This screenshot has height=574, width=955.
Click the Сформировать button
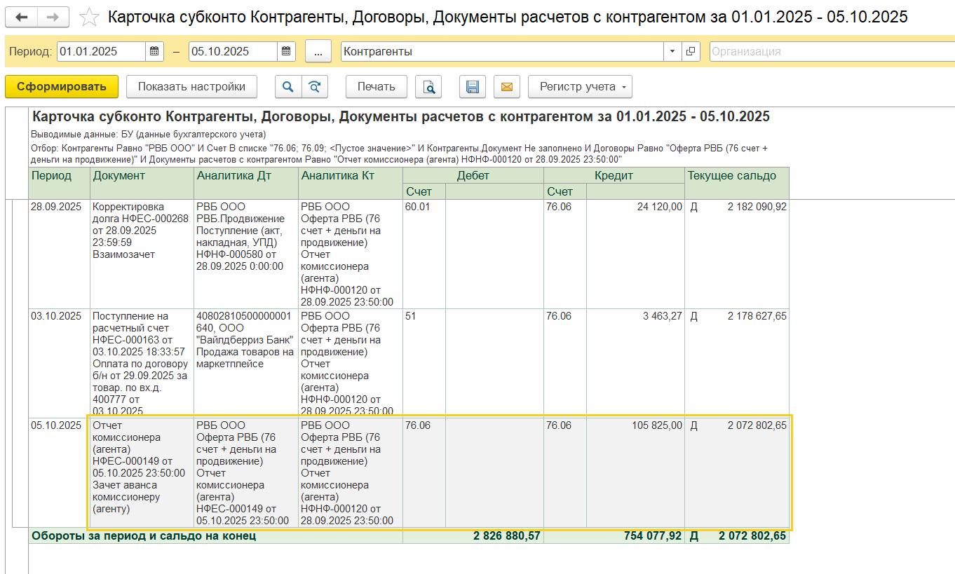(x=62, y=87)
